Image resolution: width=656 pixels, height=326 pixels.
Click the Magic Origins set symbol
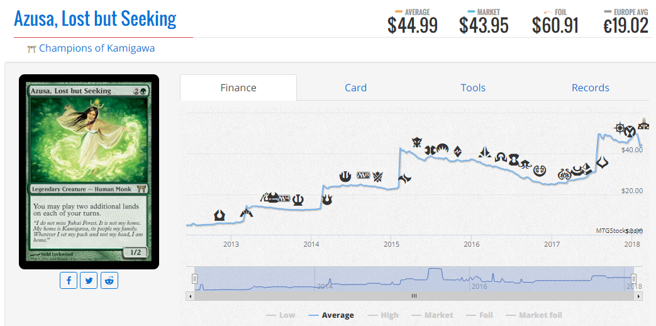click(442, 149)
